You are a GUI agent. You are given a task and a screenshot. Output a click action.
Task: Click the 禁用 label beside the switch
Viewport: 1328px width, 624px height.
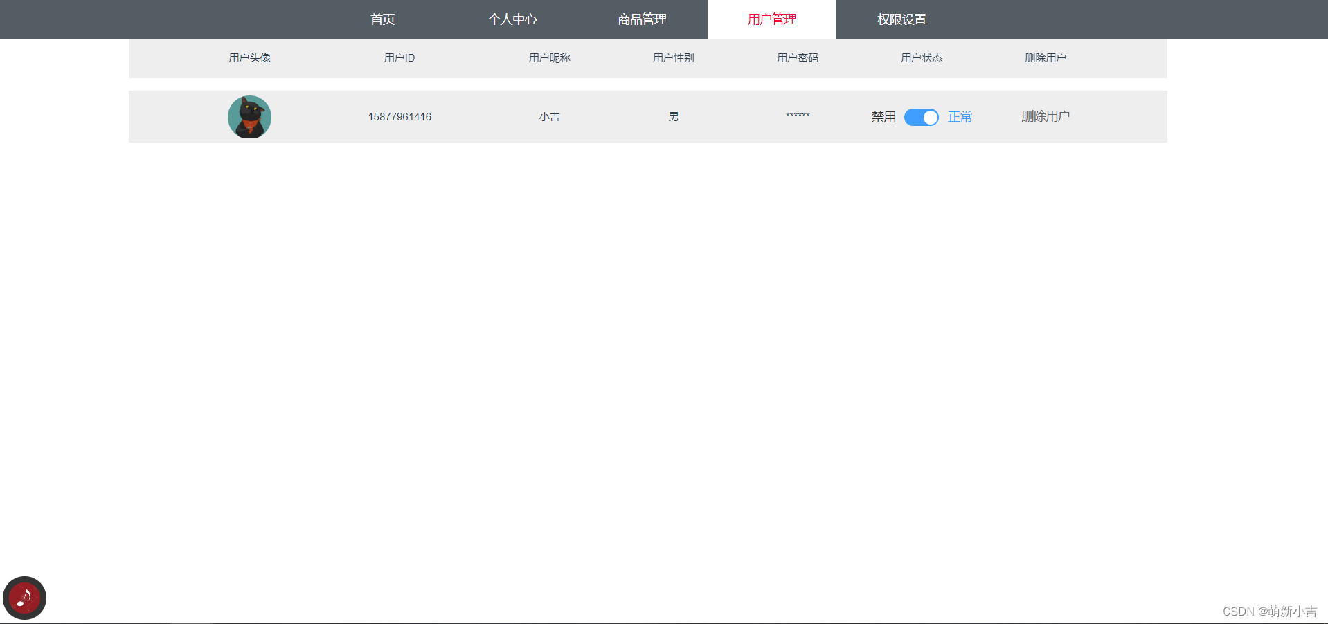[883, 117]
